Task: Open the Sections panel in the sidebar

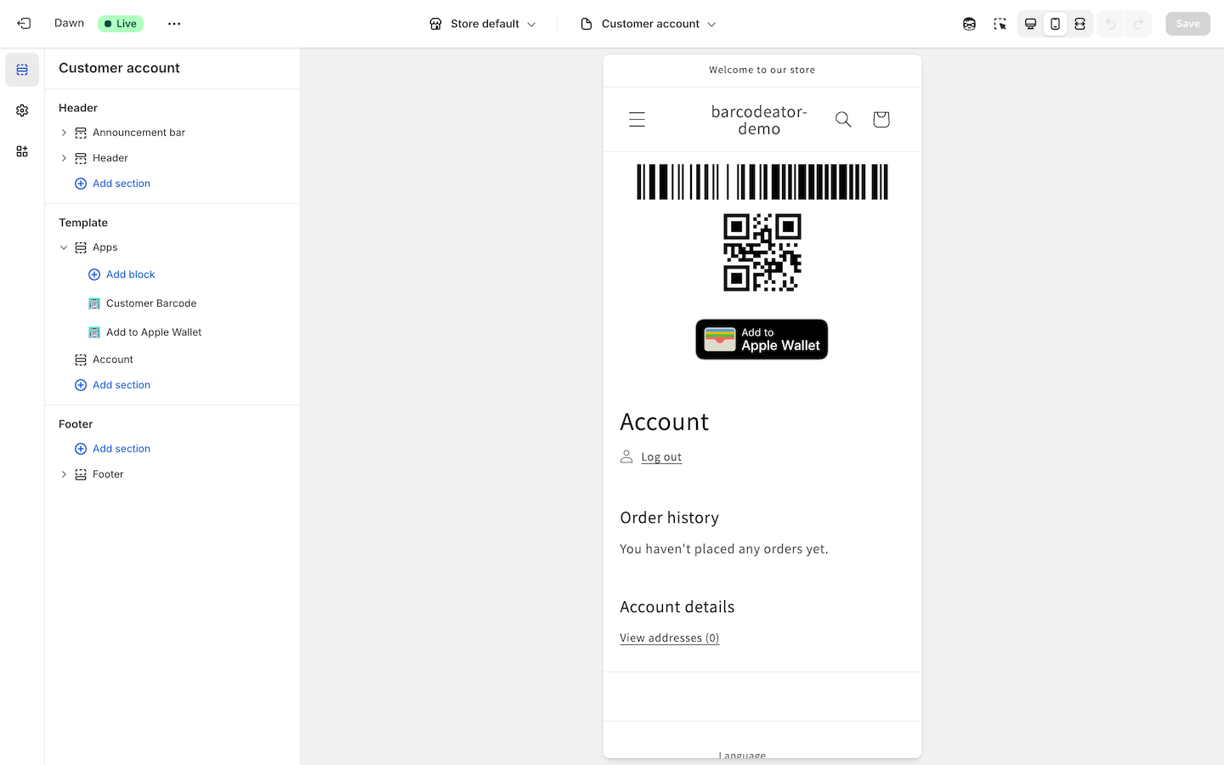Action: (21, 69)
